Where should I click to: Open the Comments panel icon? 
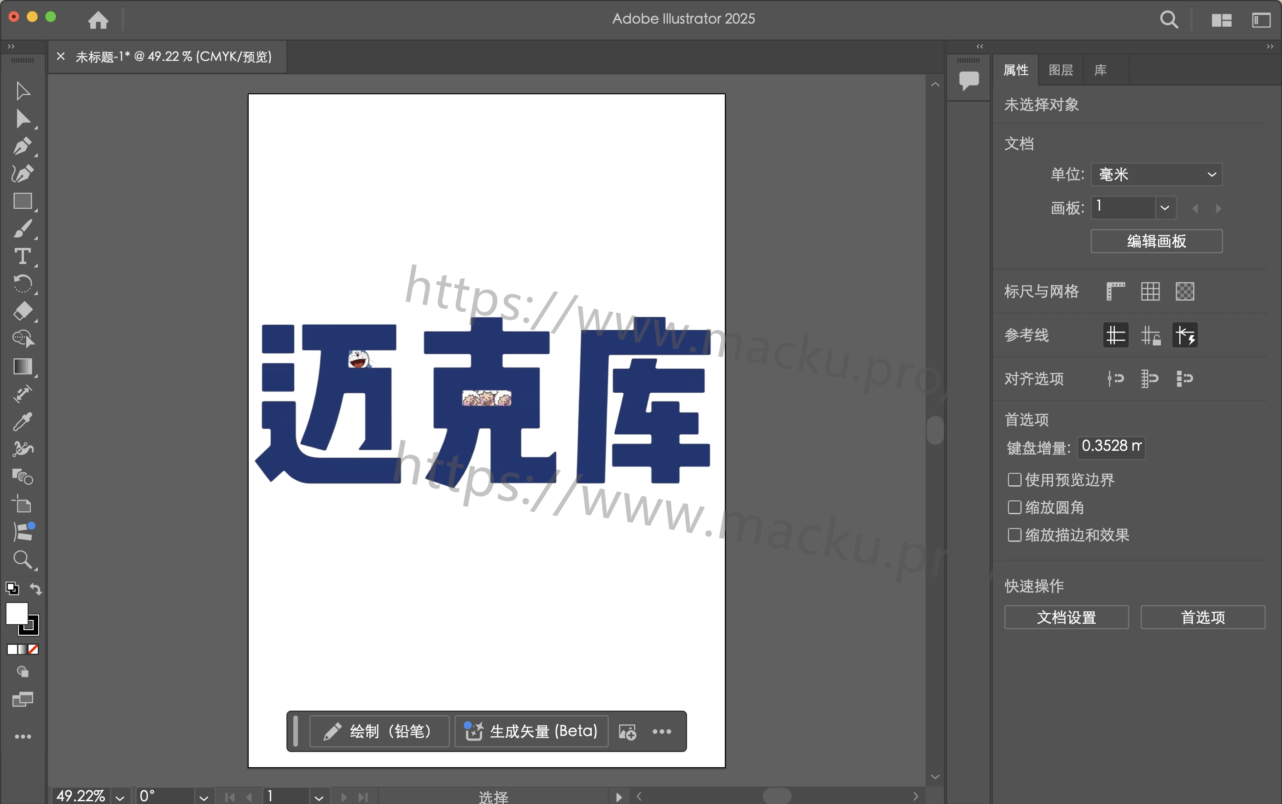[x=969, y=81]
